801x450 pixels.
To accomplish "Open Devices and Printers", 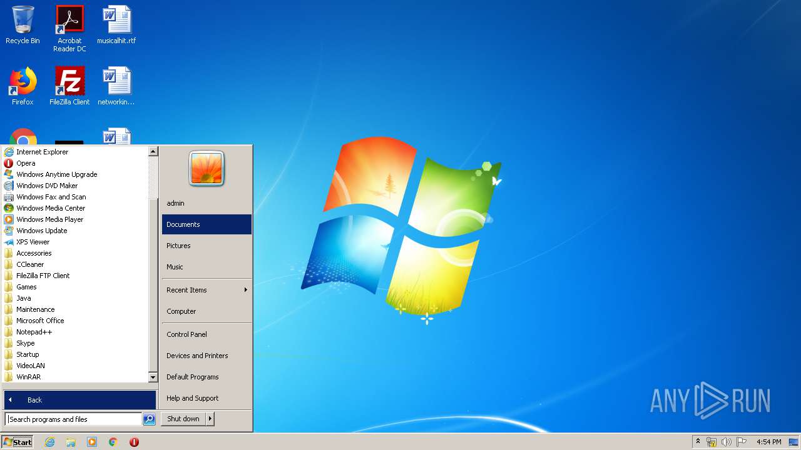I will pos(207,356).
